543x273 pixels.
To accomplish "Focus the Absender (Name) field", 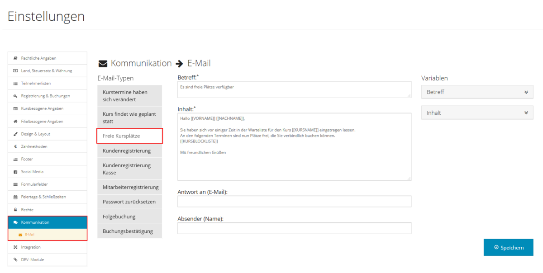I will (294, 228).
